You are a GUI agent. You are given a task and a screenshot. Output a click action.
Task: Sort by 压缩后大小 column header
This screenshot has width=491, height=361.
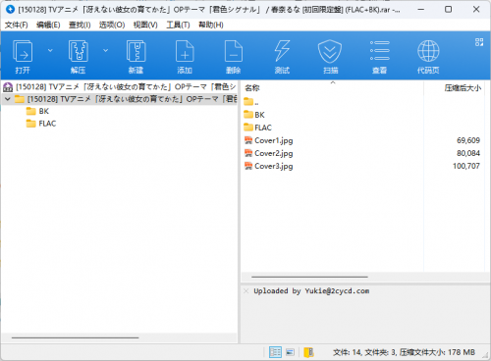click(455, 87)
